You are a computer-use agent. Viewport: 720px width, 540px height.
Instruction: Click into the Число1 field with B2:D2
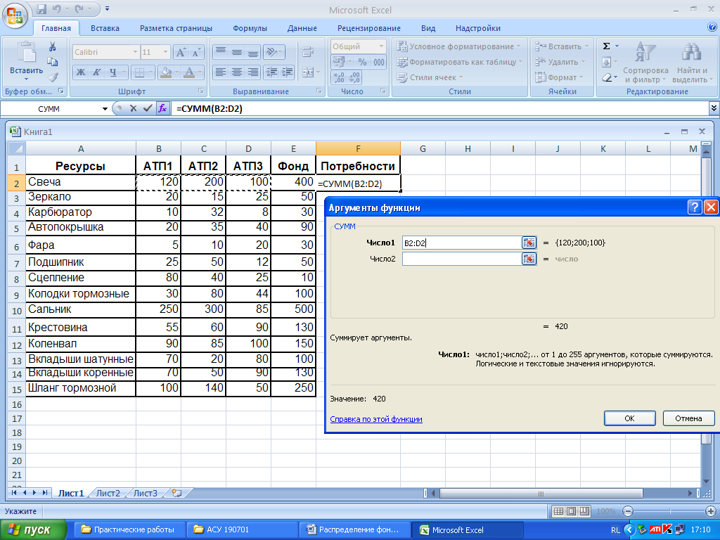click(462, 243)
